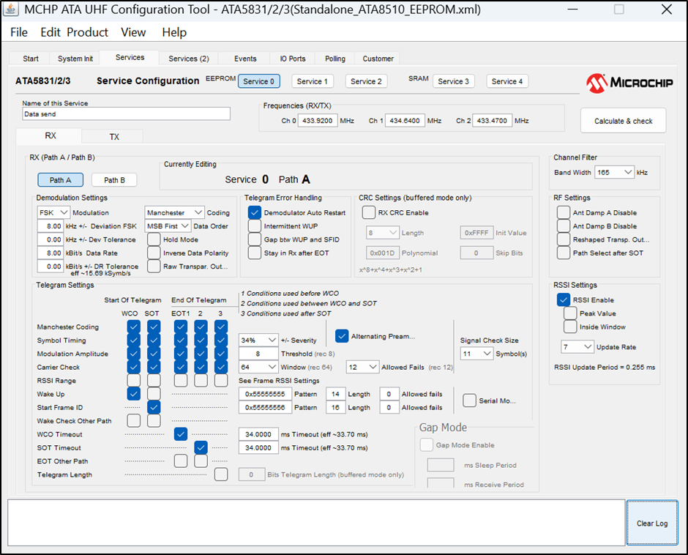
Task: Open the MSB First Data Order dropdown
Action: pyautogui.click(x=168, y=226)
